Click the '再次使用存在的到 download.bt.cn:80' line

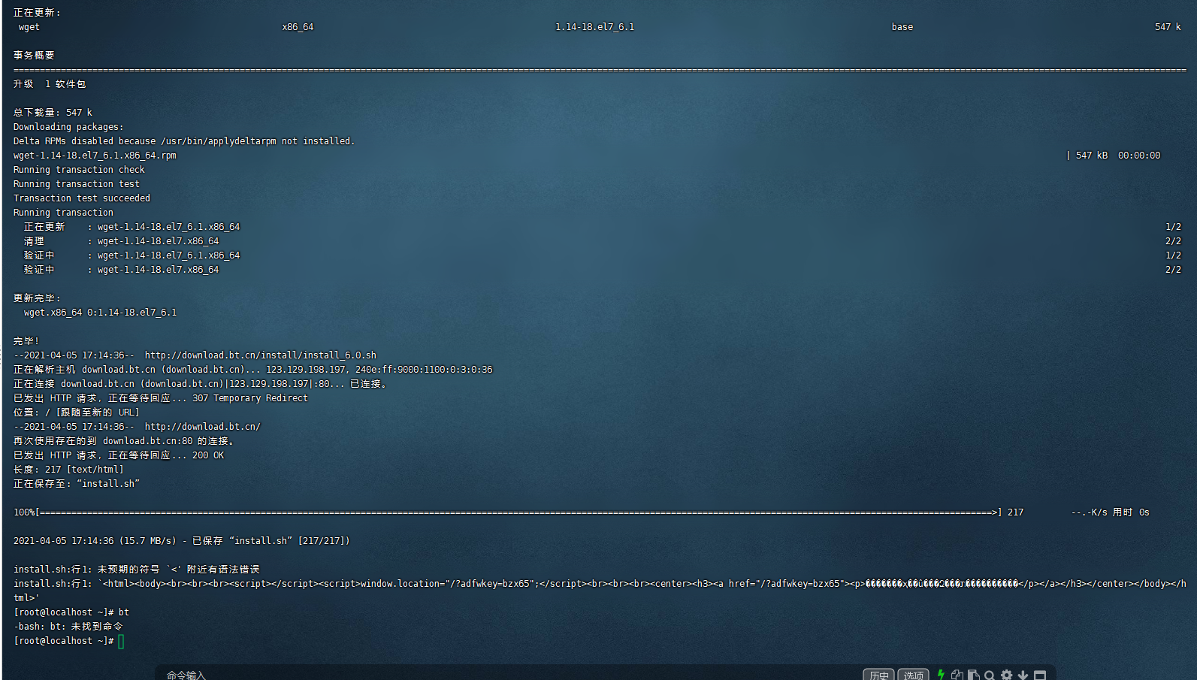[124, 441]
